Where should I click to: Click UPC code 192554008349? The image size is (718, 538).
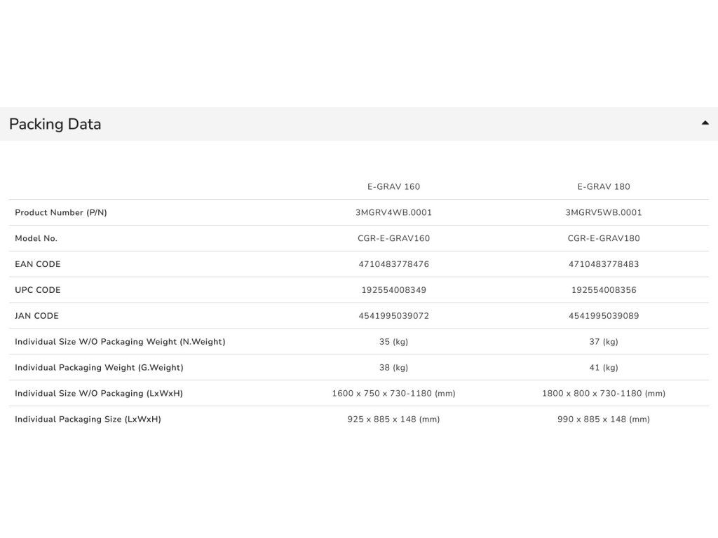(393, 290)
